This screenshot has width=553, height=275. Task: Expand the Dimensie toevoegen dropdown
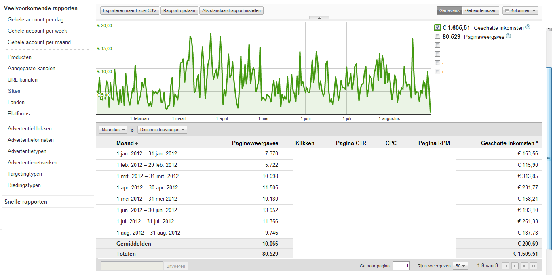point(162,130)
